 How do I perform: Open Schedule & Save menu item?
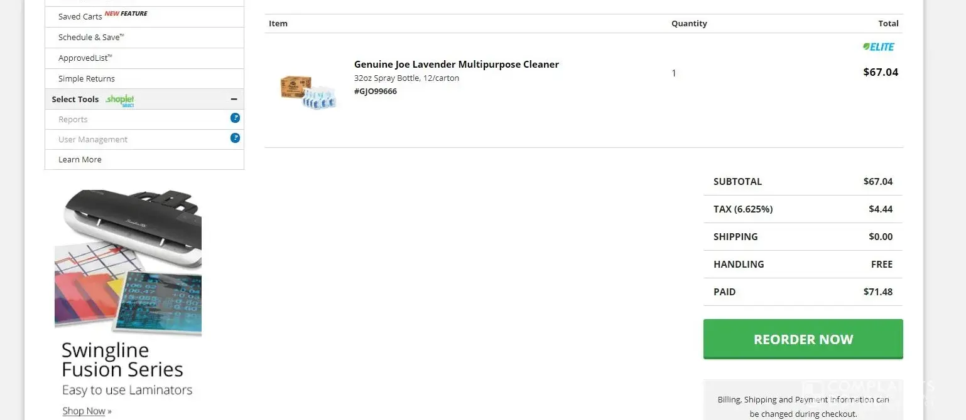pyautogui.click(x=144, y=38)
